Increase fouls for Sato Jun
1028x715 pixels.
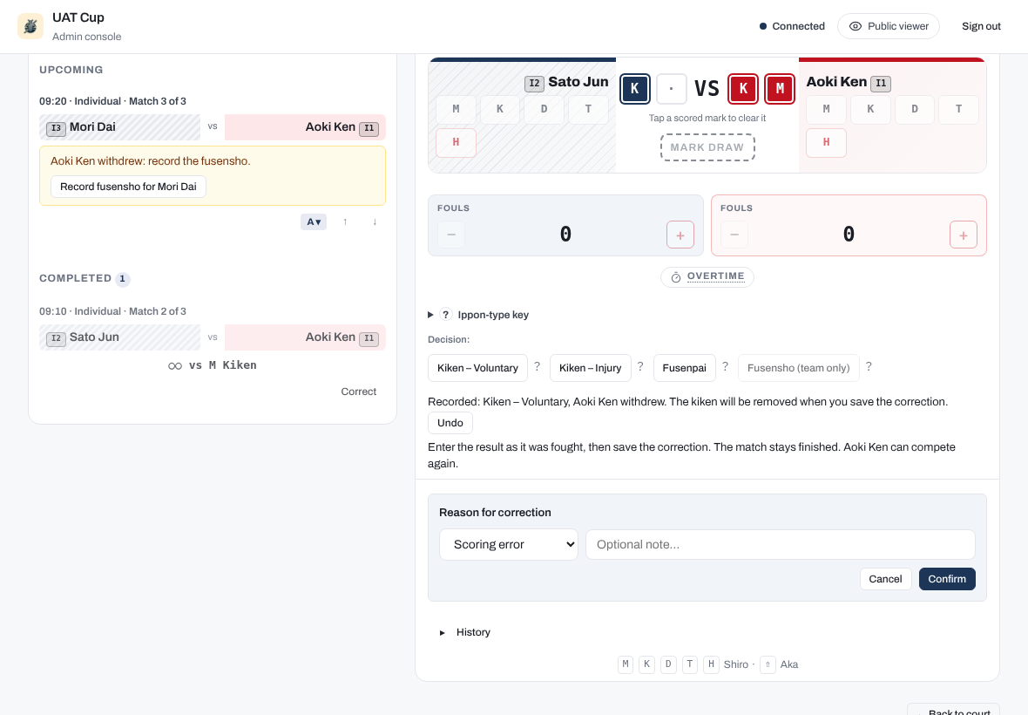pyautogui.click(x=680, y=235)
